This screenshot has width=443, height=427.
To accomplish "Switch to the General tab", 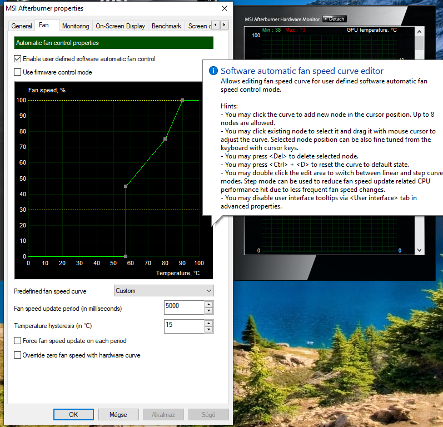I will tap(22, 26).
